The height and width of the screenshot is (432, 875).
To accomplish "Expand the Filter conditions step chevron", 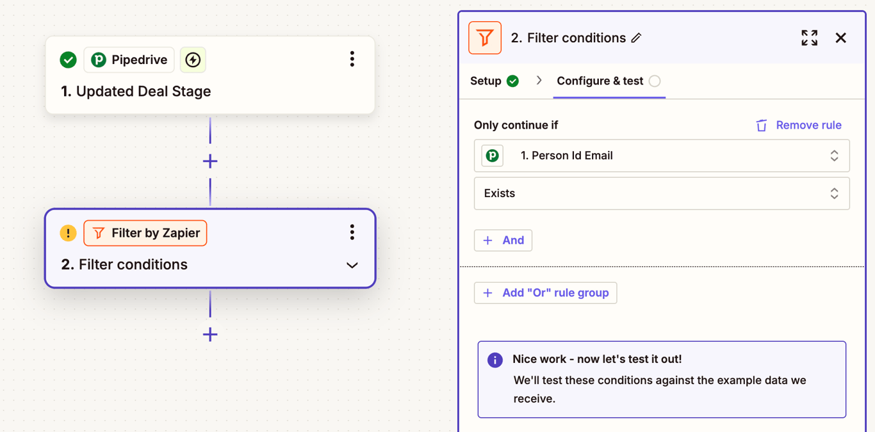I will click(352, 265).
